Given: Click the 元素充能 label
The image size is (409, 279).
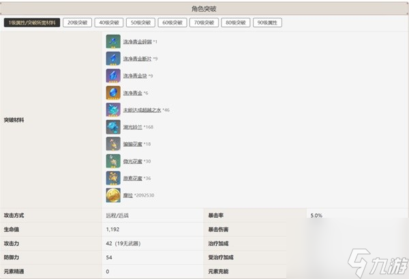Looking at the screenshot, I should 218,272.
